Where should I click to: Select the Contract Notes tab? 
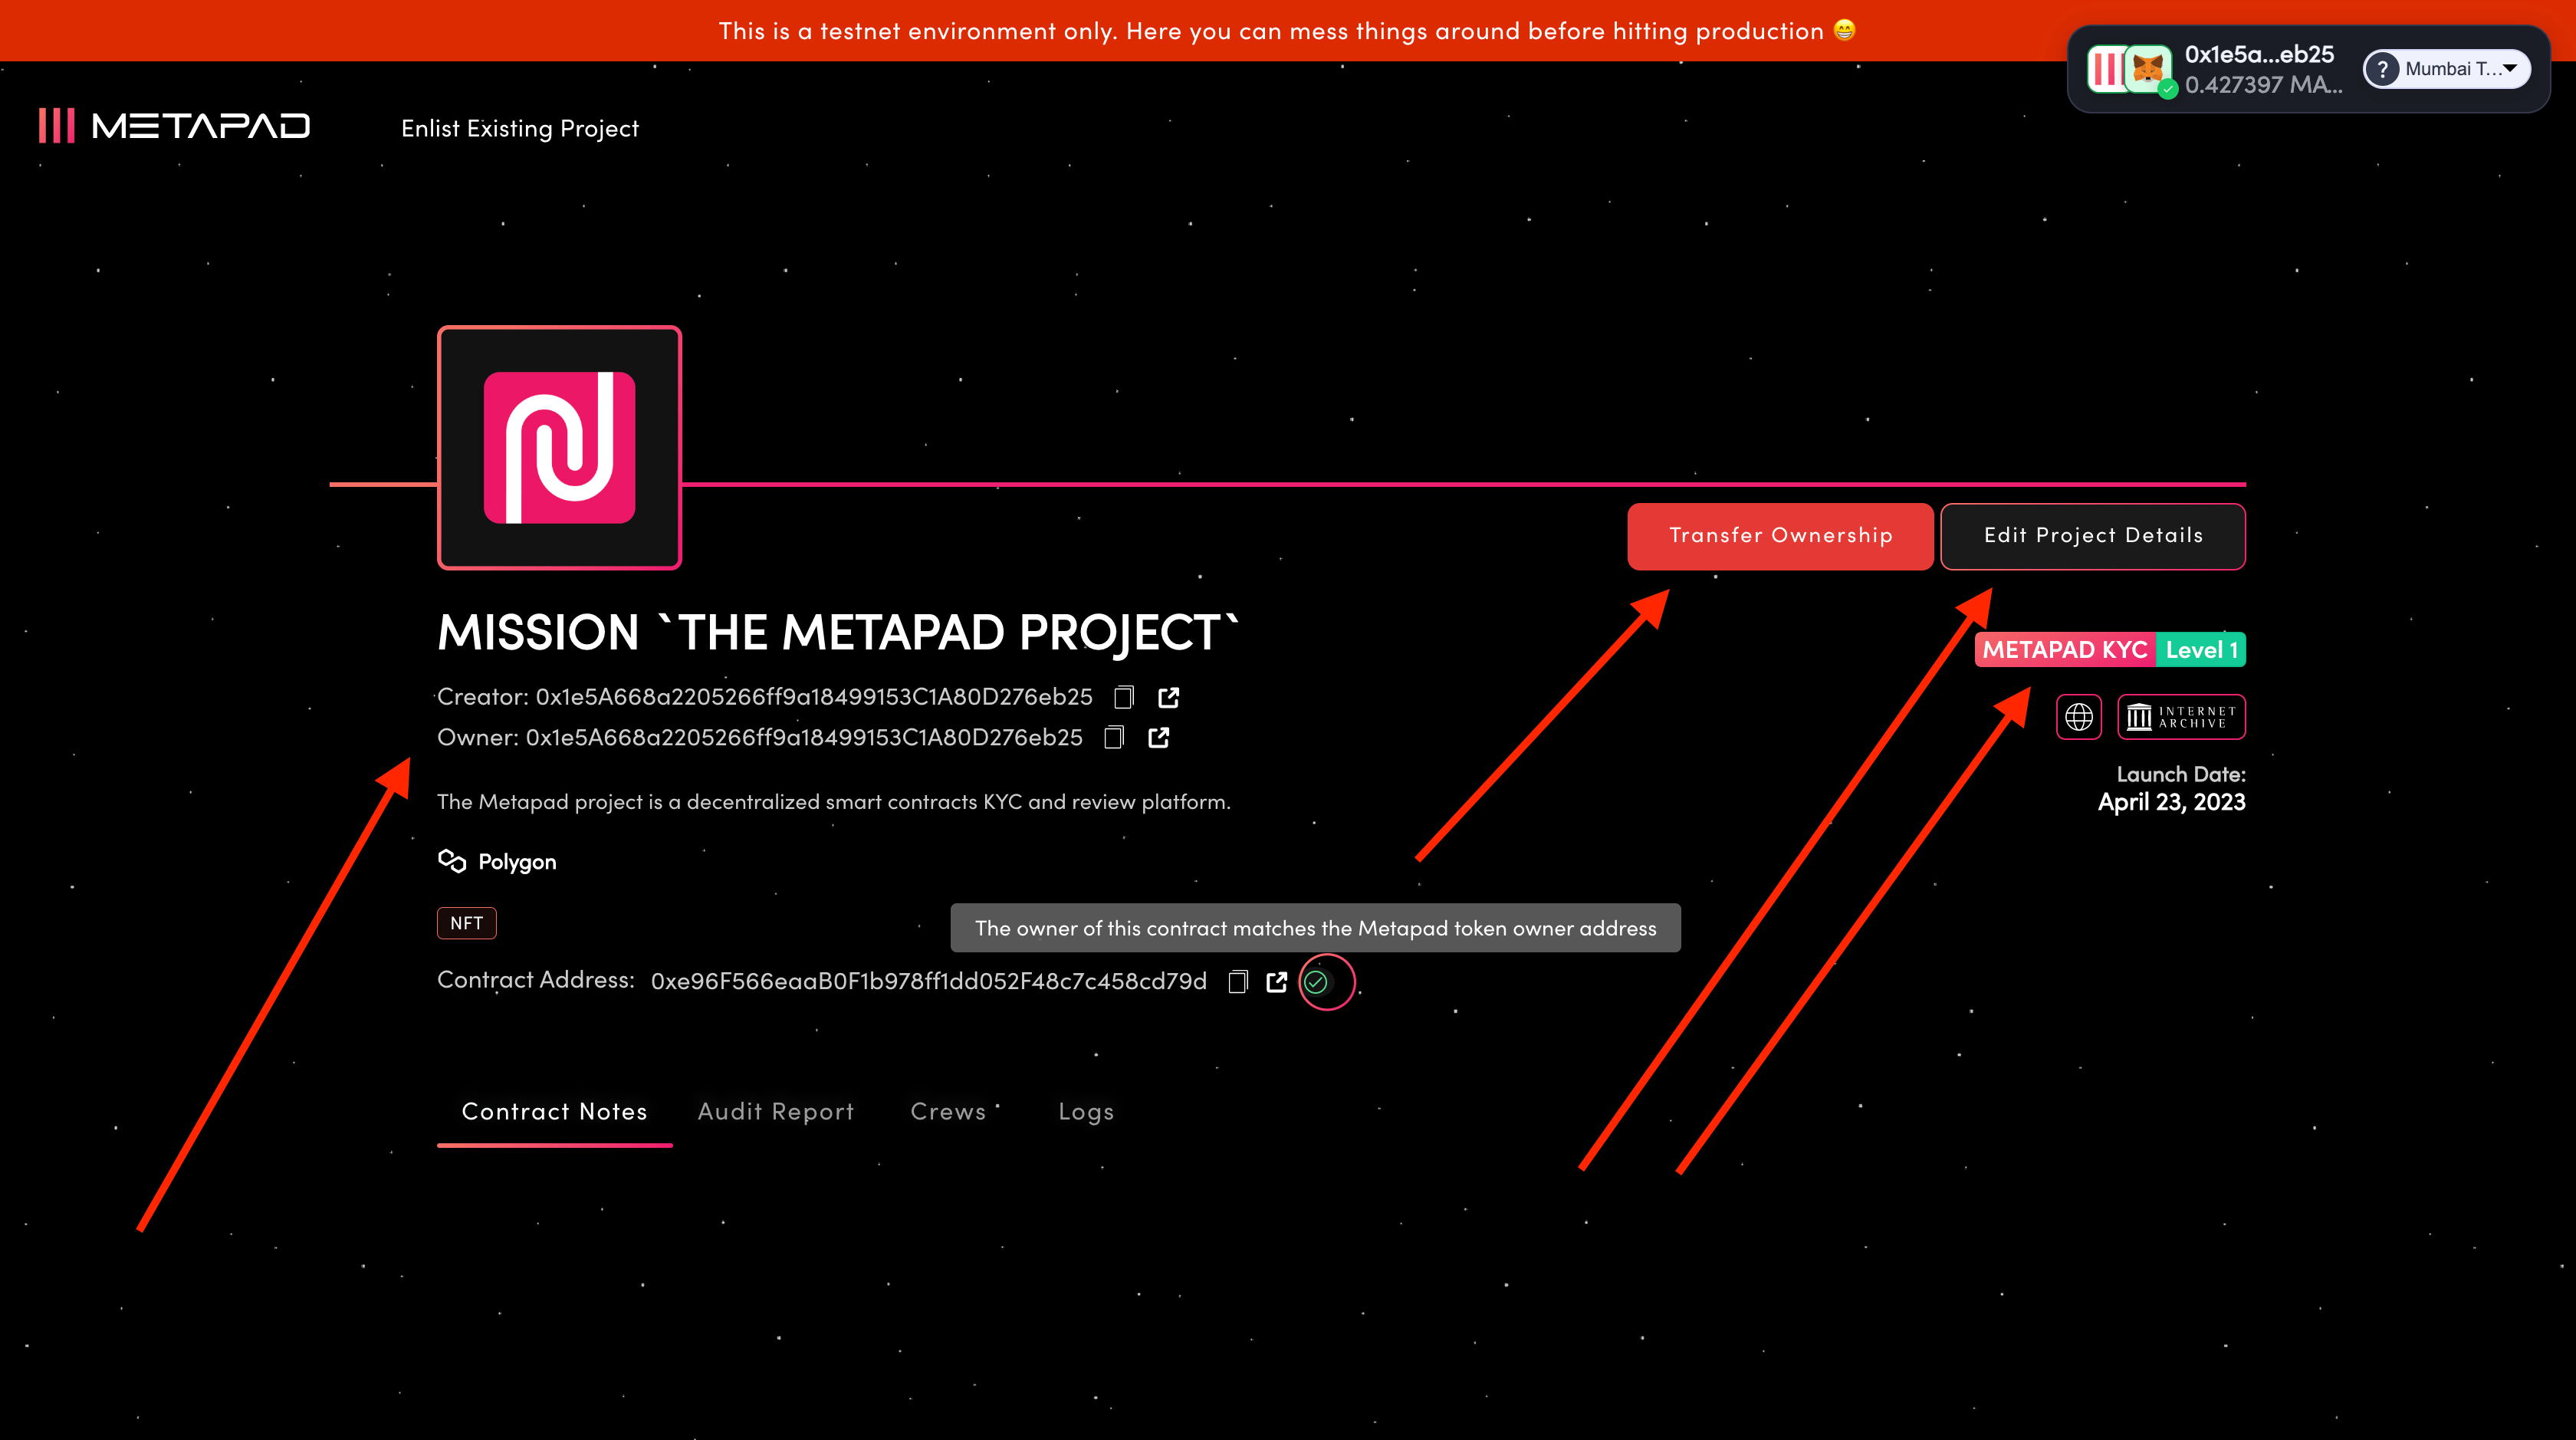554,1112
